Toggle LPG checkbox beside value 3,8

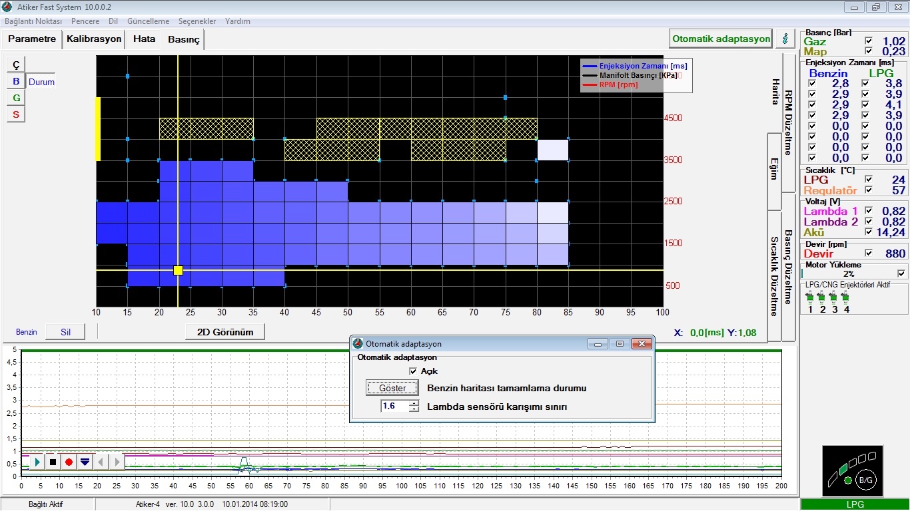[x=865, y=84]
